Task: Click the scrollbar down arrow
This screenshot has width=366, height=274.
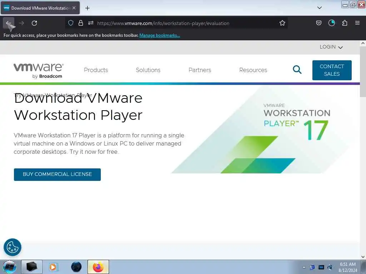Action: pyautogui.click(x=363, y=257)
